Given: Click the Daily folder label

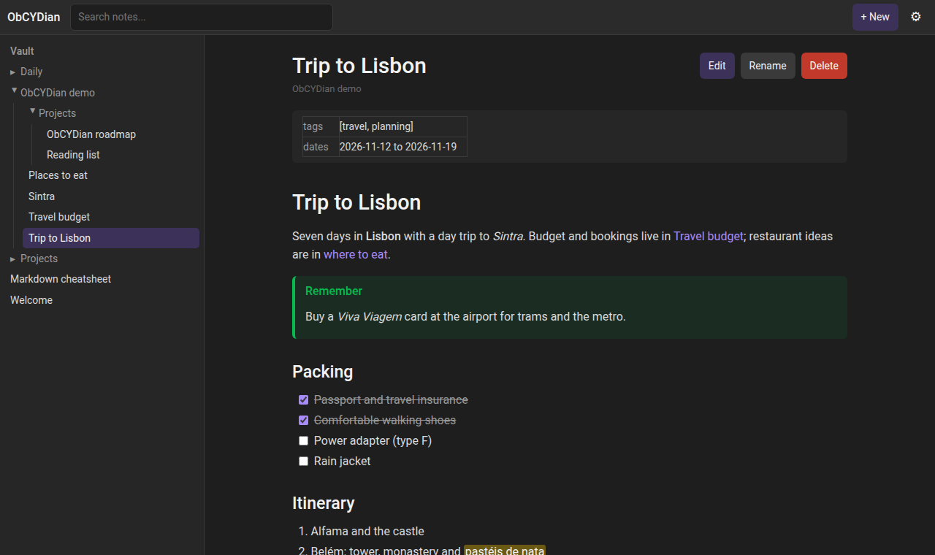Looking at the screenshot, I should pos(31,72).
